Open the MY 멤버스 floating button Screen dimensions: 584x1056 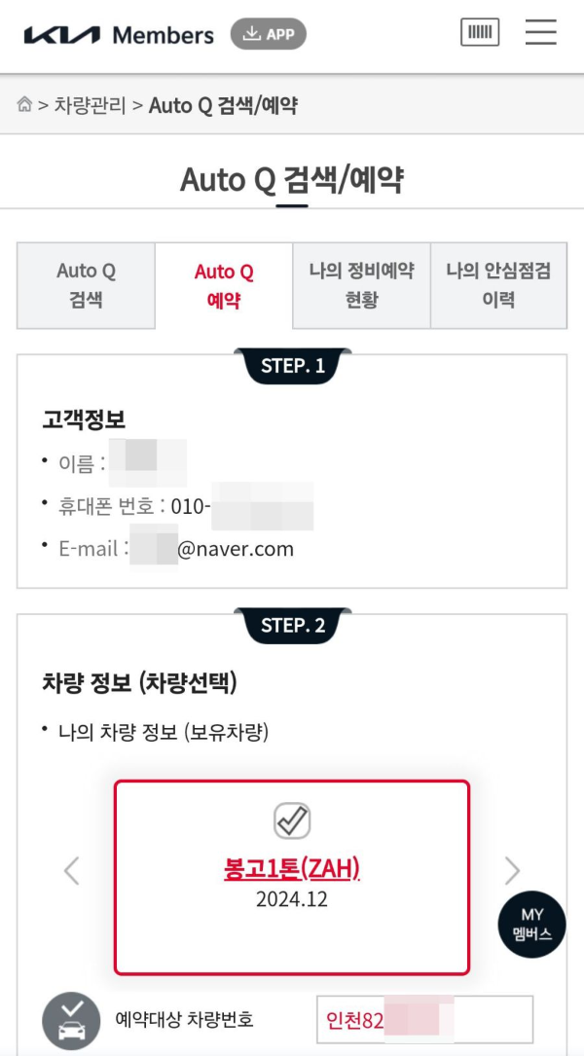point(531,925)
